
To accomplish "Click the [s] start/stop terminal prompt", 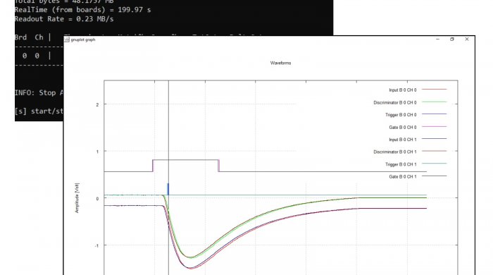I will click(x=39, y=111).
